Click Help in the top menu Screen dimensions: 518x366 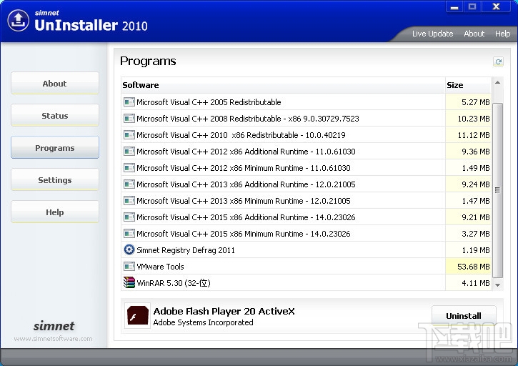pyautogui.click(x=502, y=34)
